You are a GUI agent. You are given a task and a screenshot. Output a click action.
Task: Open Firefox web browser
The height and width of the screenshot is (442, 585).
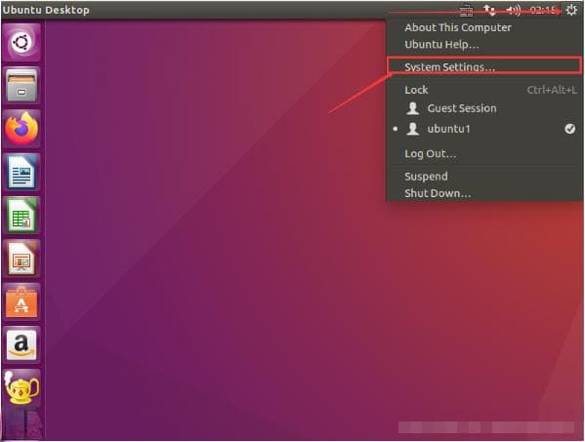21,129
